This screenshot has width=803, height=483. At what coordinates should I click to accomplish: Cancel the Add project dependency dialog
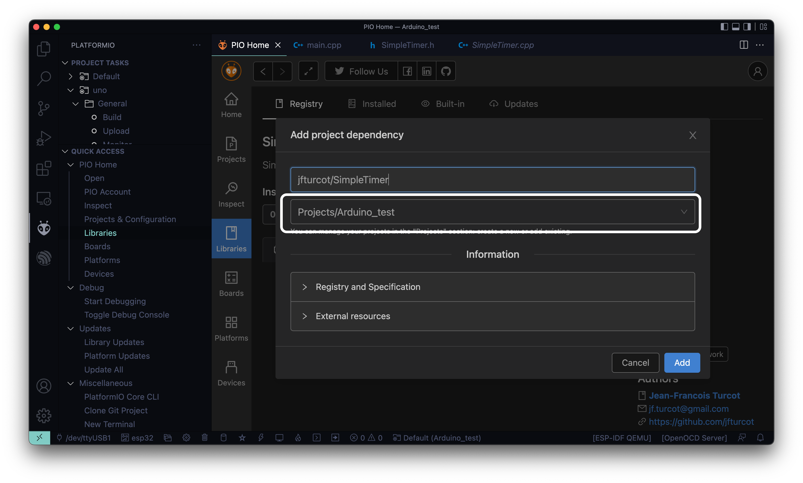pos(635,363)
